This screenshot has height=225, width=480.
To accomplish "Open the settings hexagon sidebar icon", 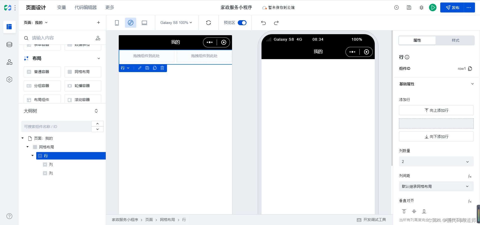I will click(9, 80).
